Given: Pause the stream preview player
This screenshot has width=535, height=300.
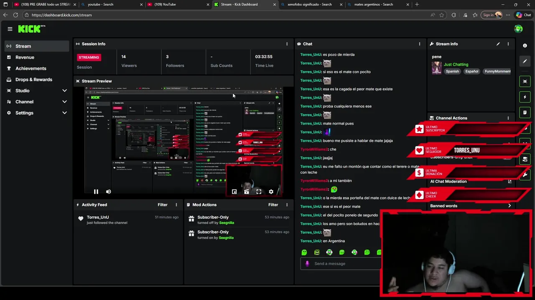Looking at the screenshot, I should pyautogui.click(x=96, y=192).
